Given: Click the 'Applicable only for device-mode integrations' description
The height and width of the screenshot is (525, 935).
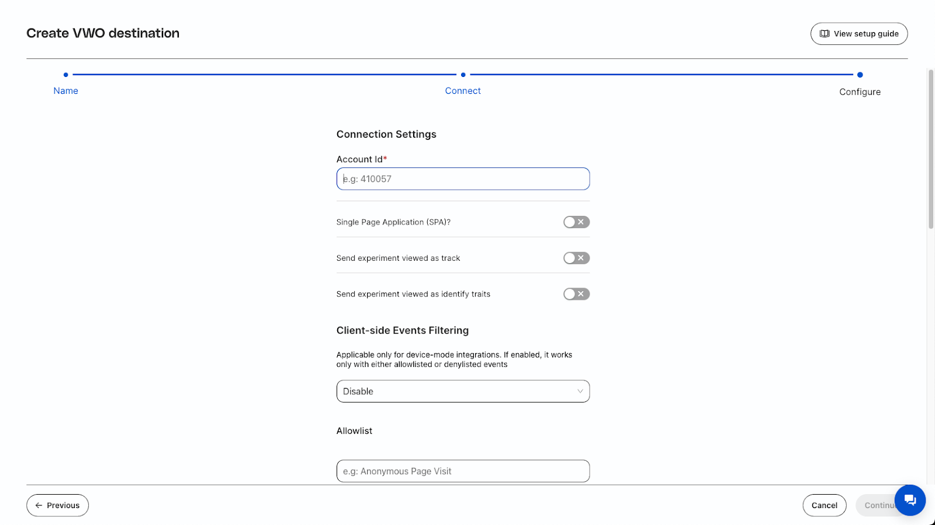Looking at the screenshot, I should tap(454, 359).
